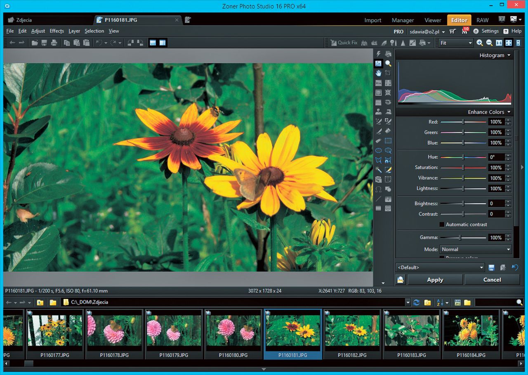
Task: Select the Pan hand tool
Action: [x=378, y=73]
